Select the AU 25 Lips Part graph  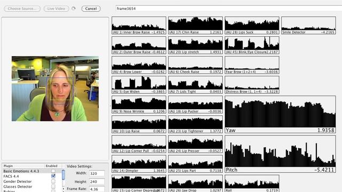(x=196, y=164)
